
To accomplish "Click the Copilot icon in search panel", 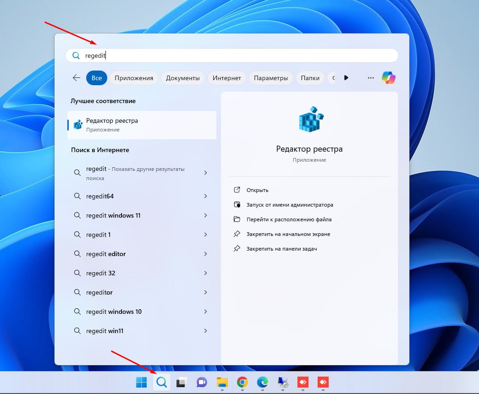I will (389, 77).
